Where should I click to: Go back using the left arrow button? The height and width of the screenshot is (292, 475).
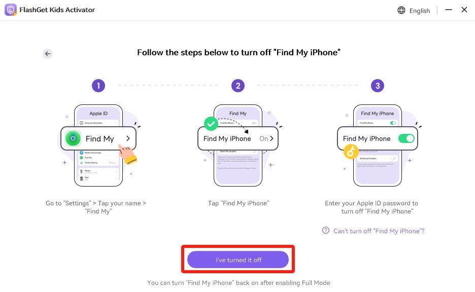(48, 53)
